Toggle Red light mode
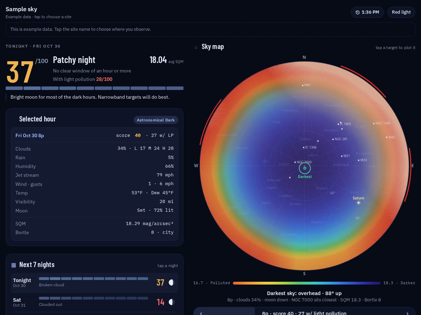 (x=401, y=12)
